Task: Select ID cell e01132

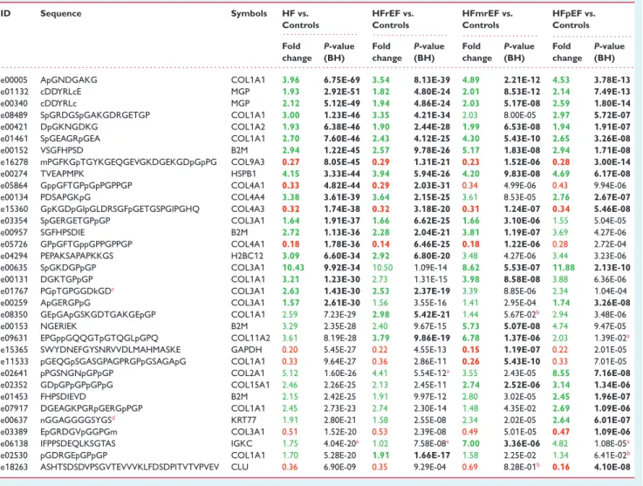Action: tap(14, 92)
